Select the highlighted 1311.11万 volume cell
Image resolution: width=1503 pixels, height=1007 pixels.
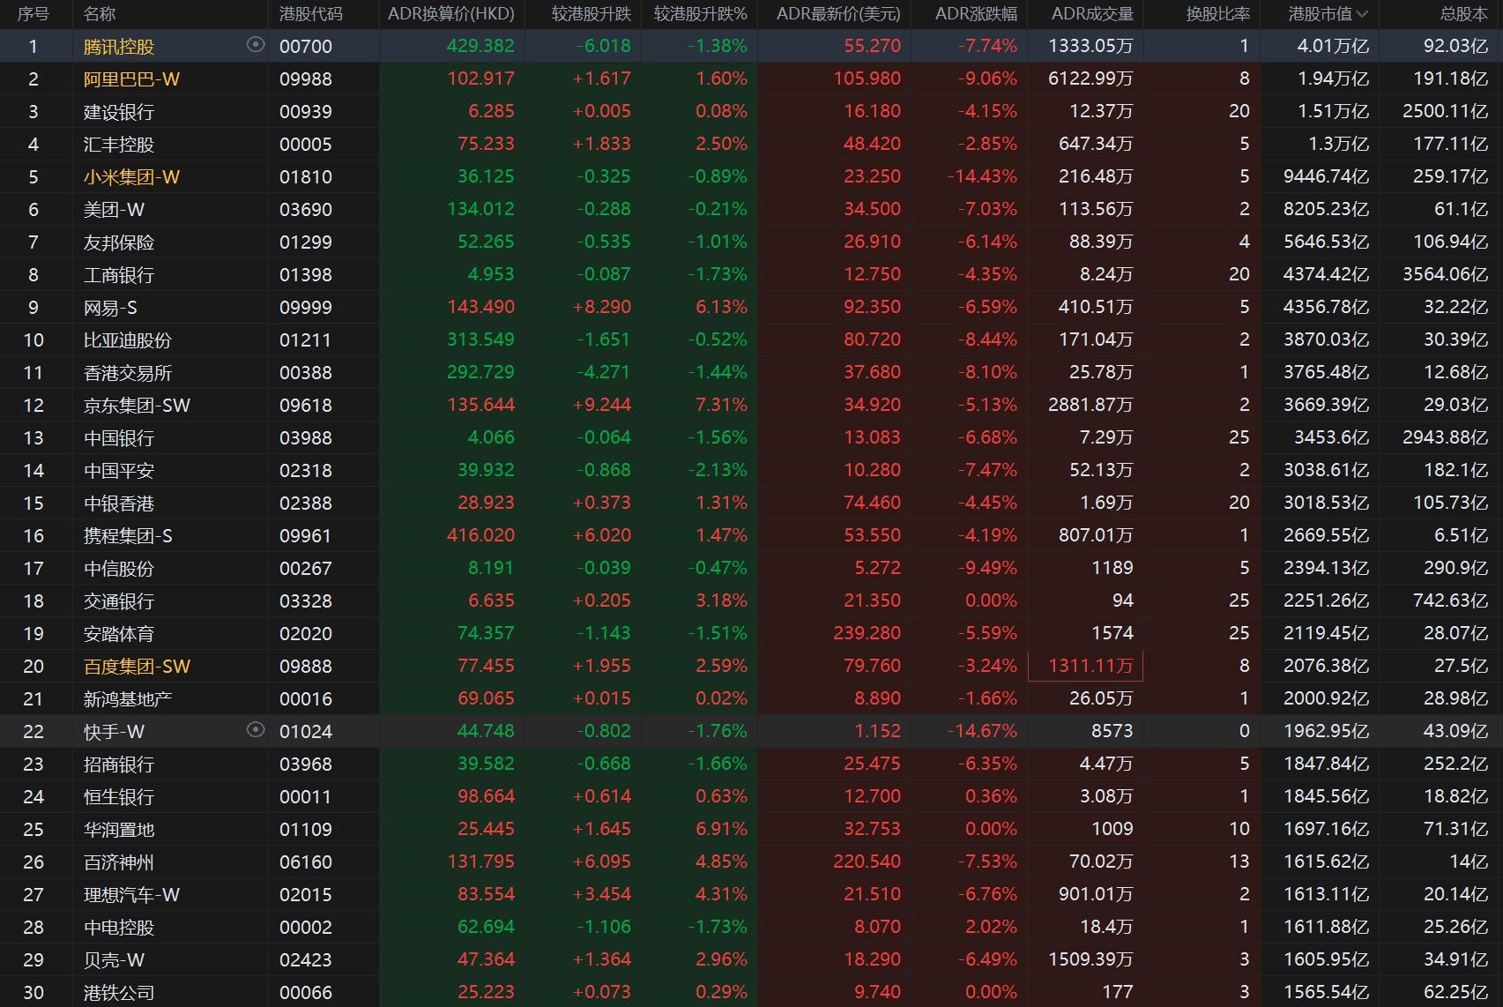pos(1085,666)
